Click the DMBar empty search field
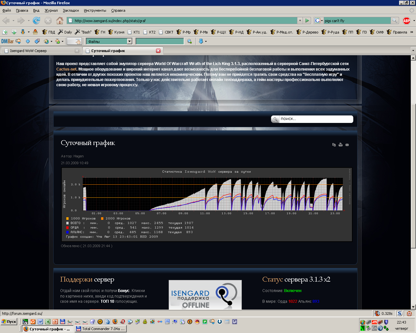 (x=160, y=41)
